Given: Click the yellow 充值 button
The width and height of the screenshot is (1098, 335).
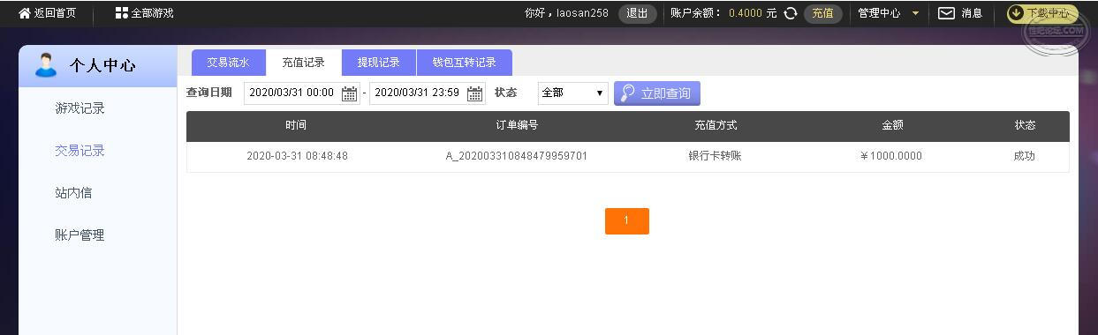Looking at the screenshot, I should [x=822, y=13].
